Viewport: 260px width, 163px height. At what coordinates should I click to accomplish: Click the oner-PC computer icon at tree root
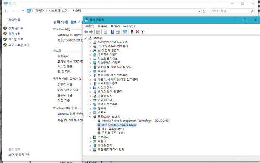90,38
